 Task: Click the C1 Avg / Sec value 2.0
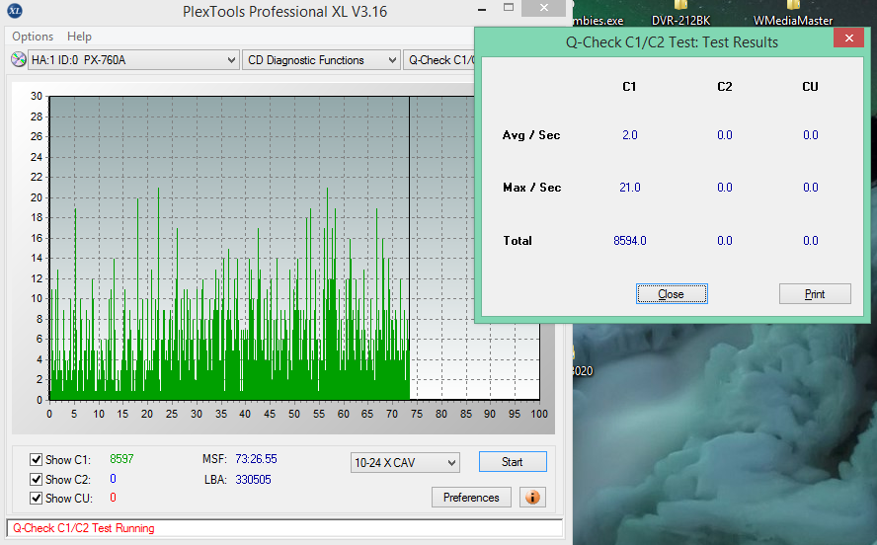(x=630, y=134)
